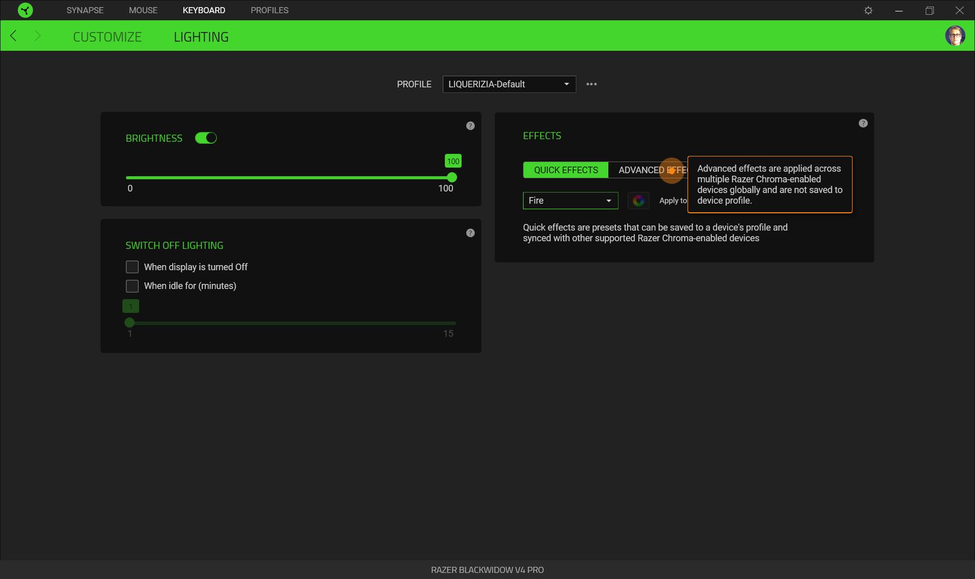This screenshot has width=975, height=579.
Task: Open the LIQUERIZIA-Default profile dropdown
Action: click(509, 84)
